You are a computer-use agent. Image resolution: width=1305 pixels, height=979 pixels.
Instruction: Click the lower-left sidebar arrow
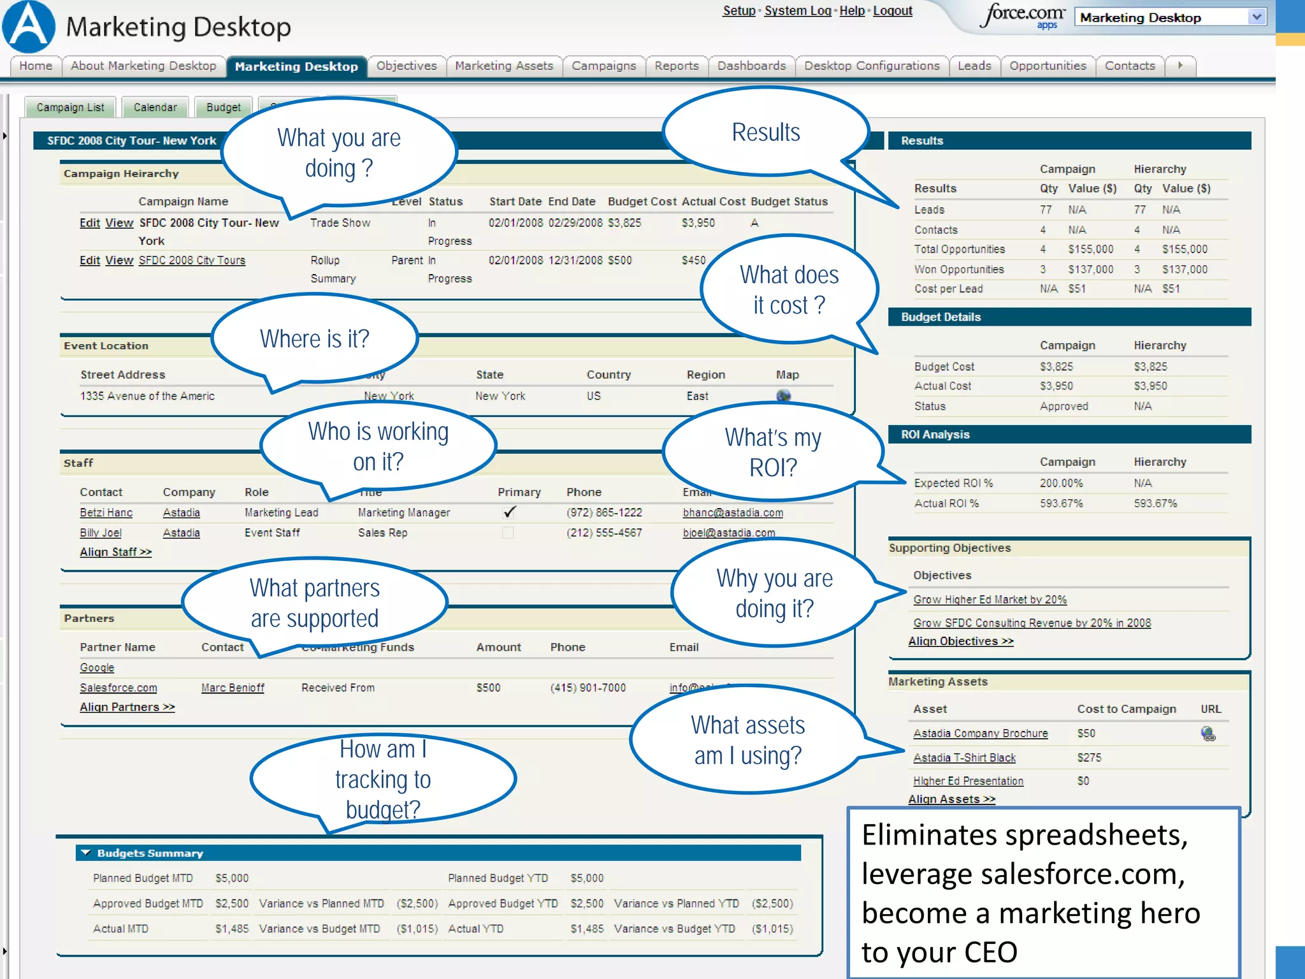click(x=4, y=951)
